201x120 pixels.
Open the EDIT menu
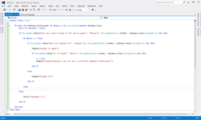(9, 6)
